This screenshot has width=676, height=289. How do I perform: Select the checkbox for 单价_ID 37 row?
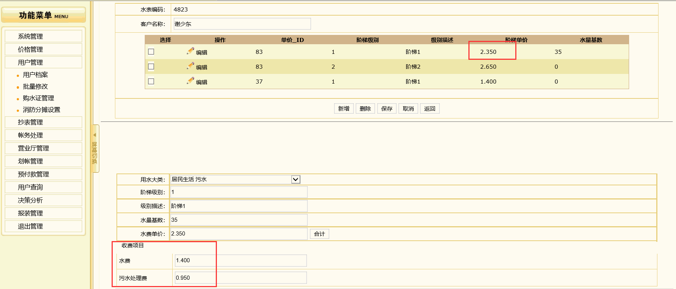(151, 81)
